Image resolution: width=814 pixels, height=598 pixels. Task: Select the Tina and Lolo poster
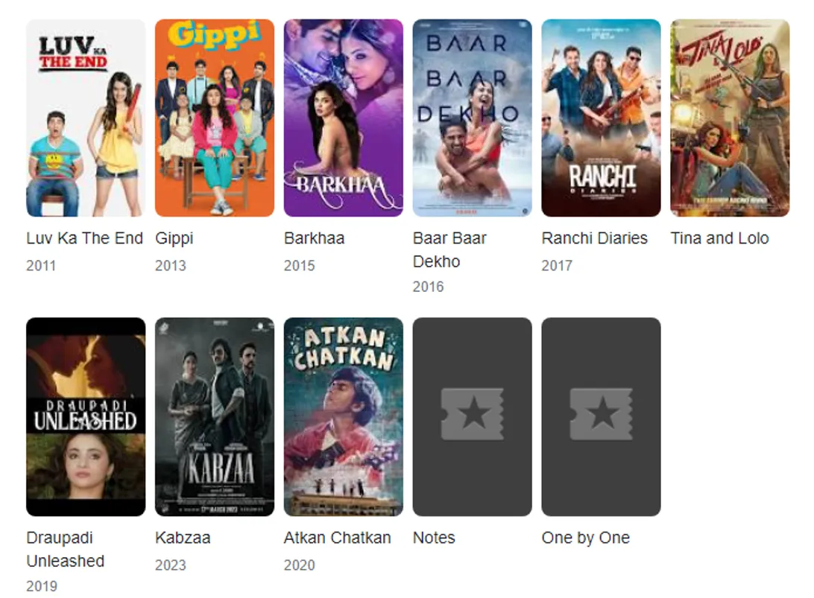pyautogui.click(x=729, y=118)
